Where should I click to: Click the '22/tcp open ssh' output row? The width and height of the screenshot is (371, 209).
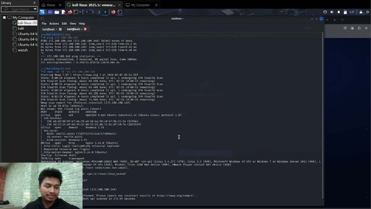(111, 115)
